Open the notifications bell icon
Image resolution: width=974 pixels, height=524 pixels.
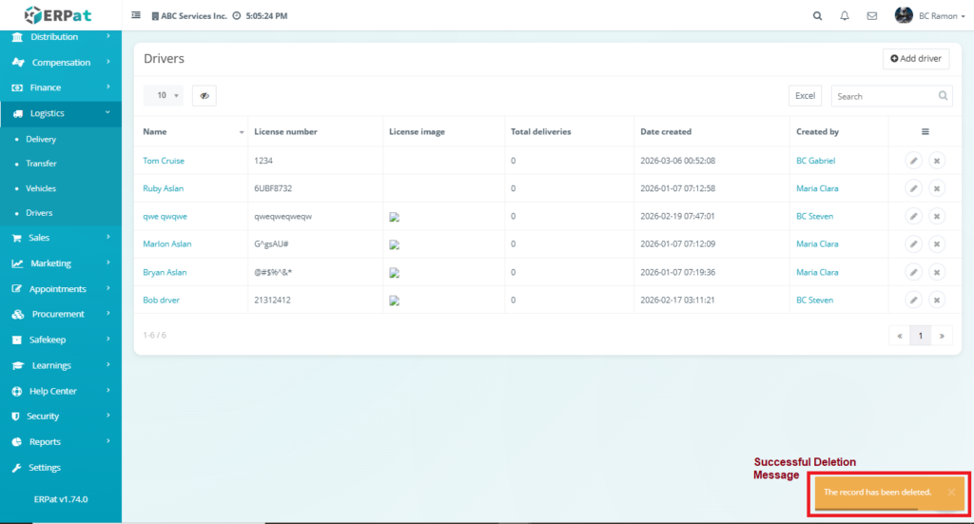click(845, 16)
